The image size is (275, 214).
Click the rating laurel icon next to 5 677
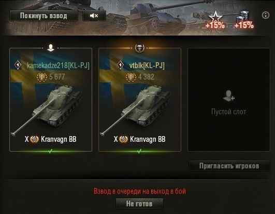42,77
